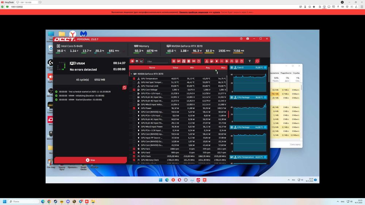365x205 pixels.
Task: Click the AnyDesk address field 1991130958
Action: (x=17, y=7)
